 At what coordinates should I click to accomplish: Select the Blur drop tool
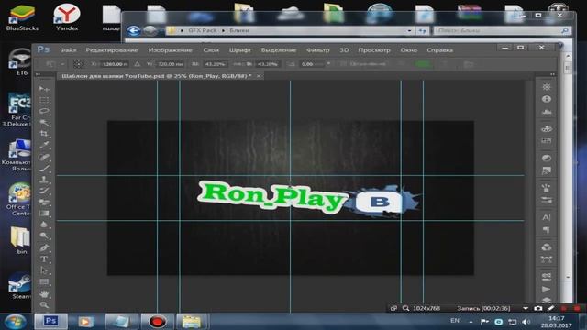click(x=44, y=225)
